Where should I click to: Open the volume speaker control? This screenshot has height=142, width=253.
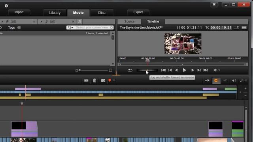point(215,70)
